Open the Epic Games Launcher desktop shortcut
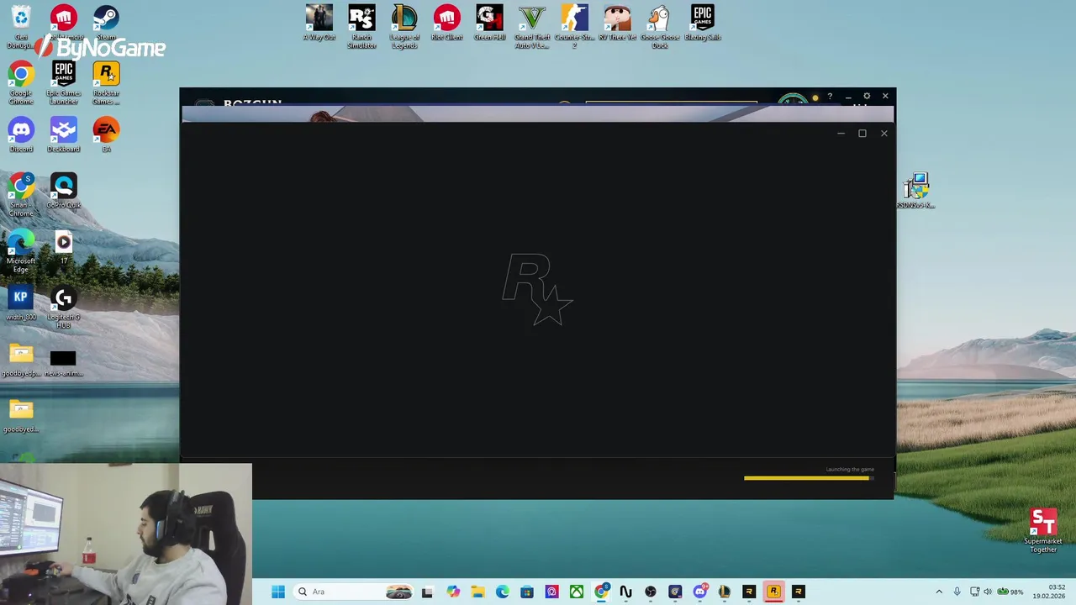This screenshot has height=605, width=1076. (x=64, y=83)
